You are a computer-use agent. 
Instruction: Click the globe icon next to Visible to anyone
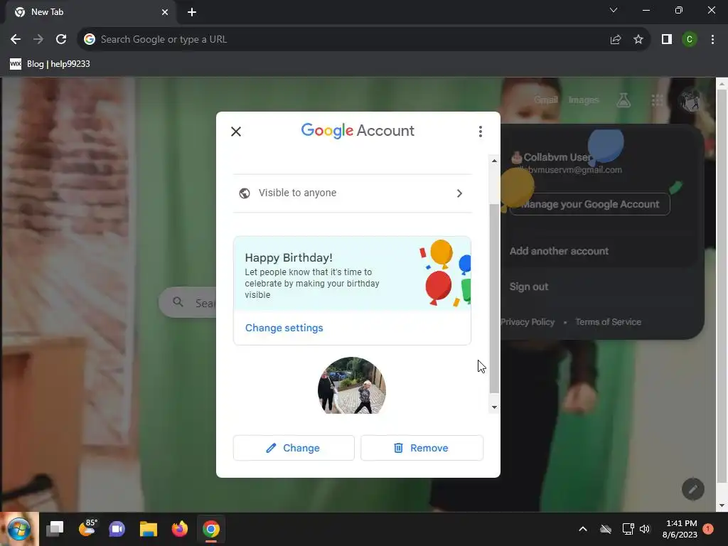click(245, 193)
